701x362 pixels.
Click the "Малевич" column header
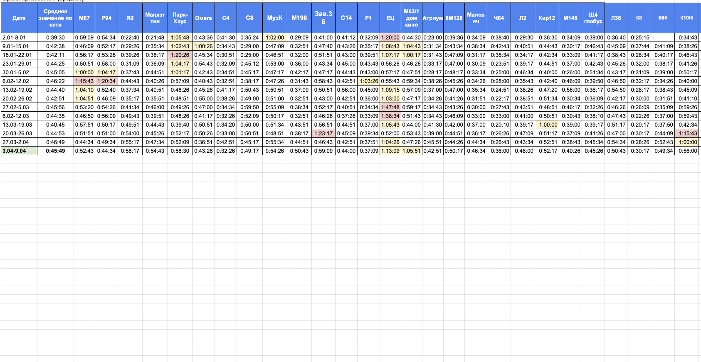[x=476, y=18]
